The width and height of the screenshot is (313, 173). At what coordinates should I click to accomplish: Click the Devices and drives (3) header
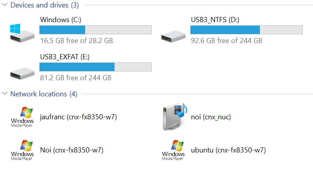[44, 5]
